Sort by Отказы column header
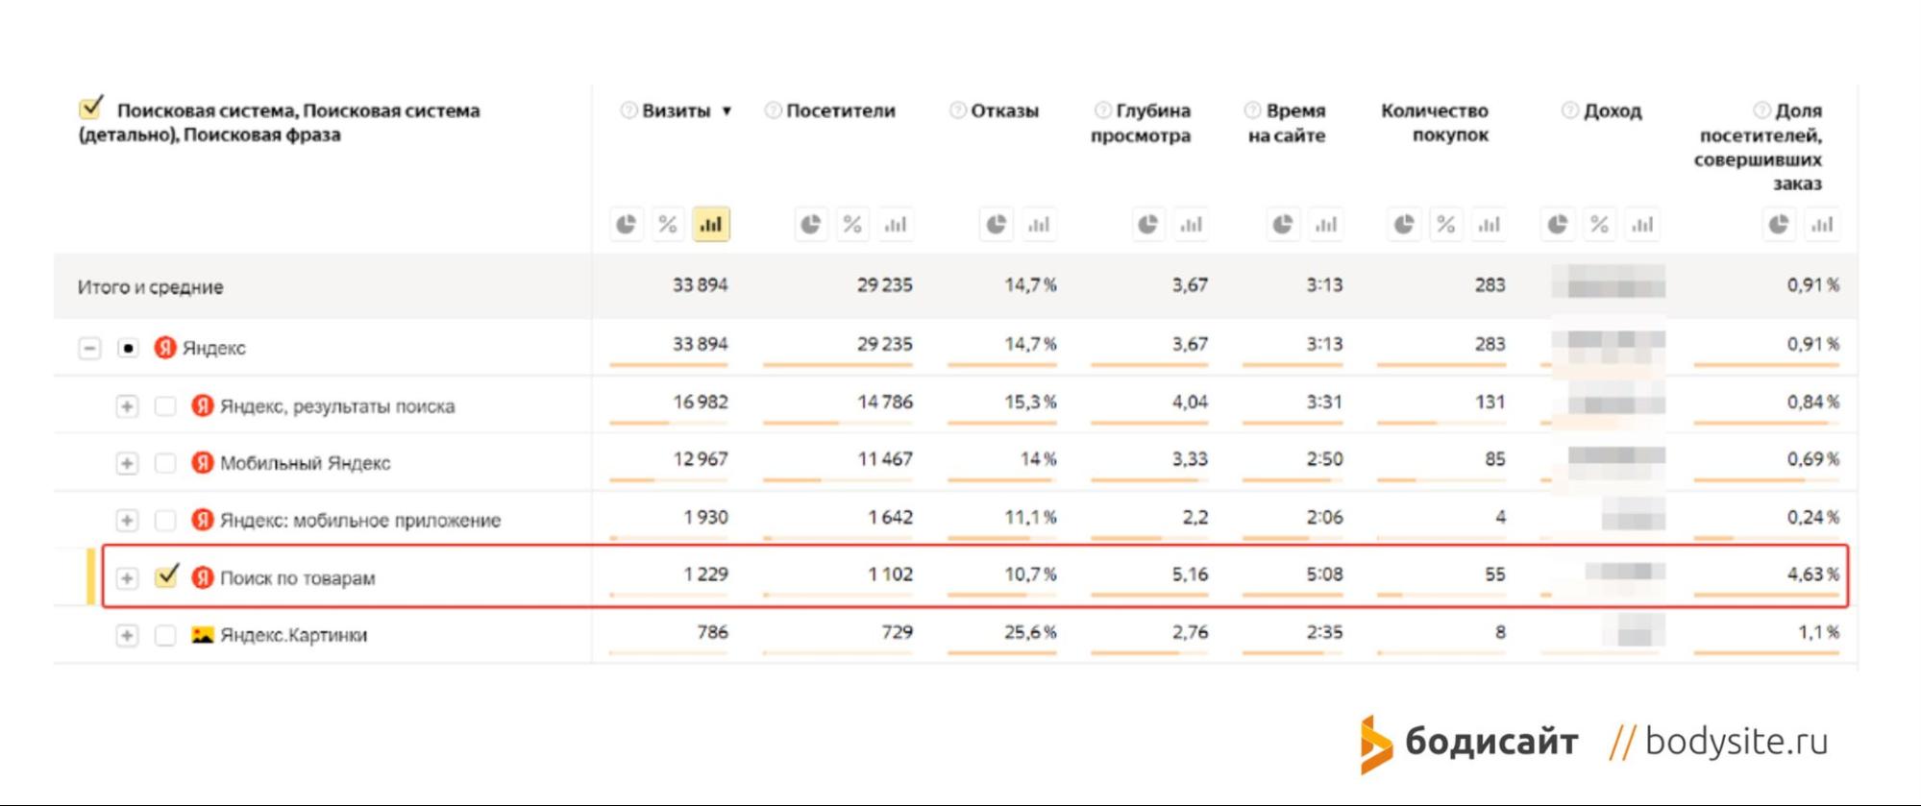Image resolution: width=1921 pixels, height=806 pixels. pos(1005,110)
